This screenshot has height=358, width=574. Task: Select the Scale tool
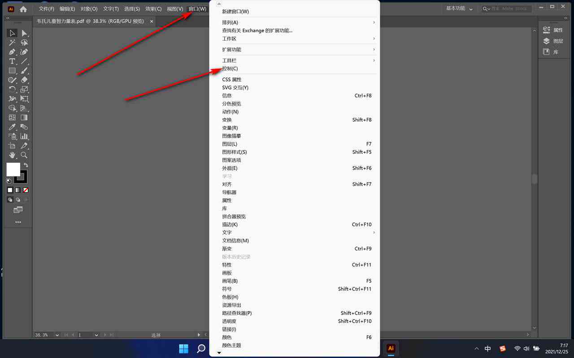pos(24,89)
